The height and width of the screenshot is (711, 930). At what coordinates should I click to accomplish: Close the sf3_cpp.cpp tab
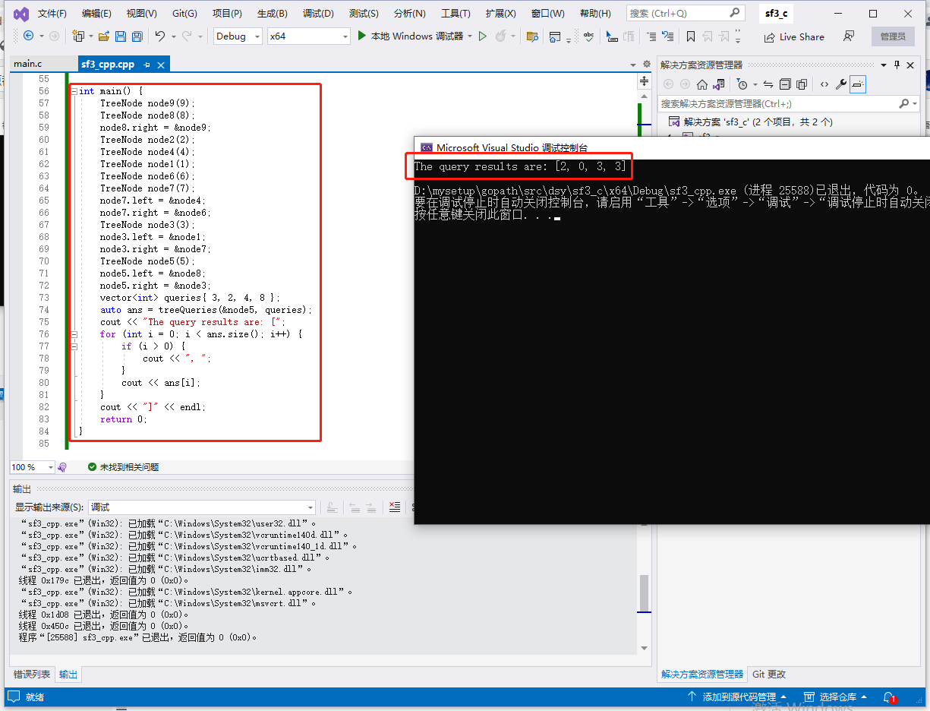click(160, 65)
